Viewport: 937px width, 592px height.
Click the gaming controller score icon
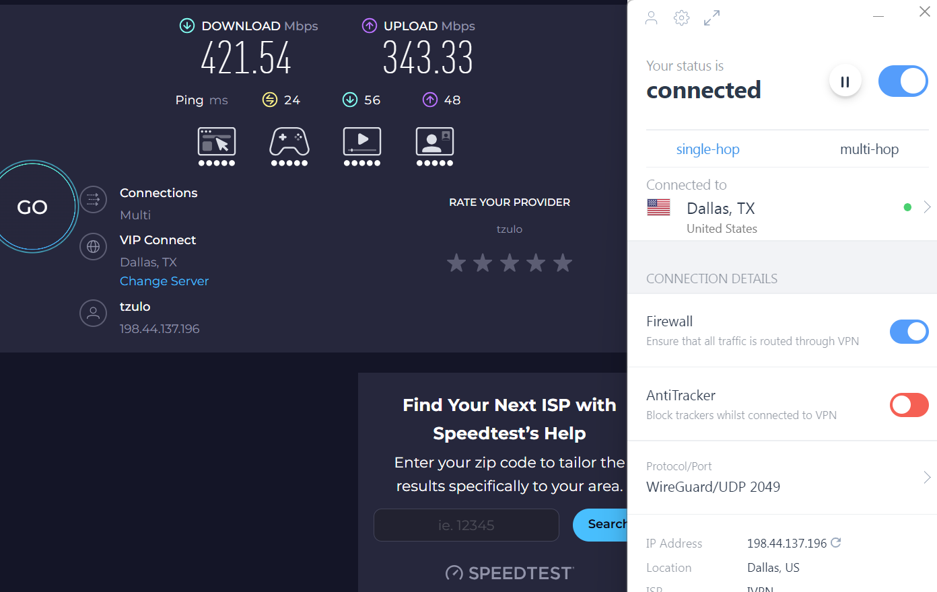pyautogui.click(x=289, y=147)
